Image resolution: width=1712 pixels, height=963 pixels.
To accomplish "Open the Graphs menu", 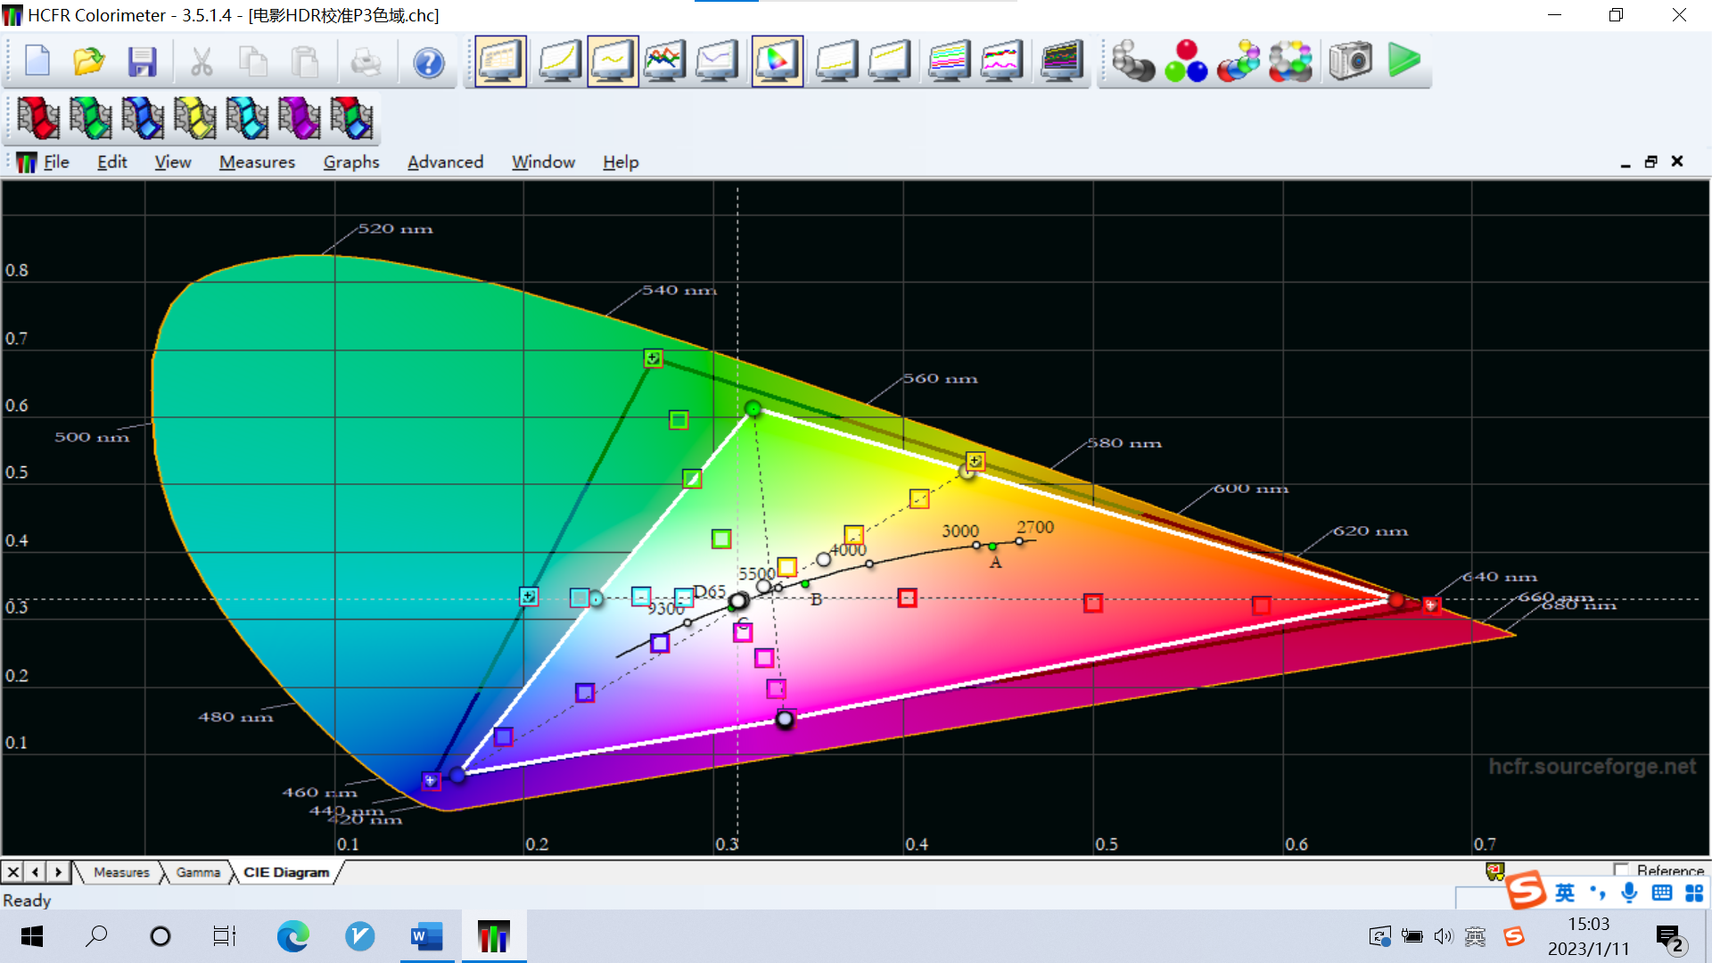I will point(350,162).
